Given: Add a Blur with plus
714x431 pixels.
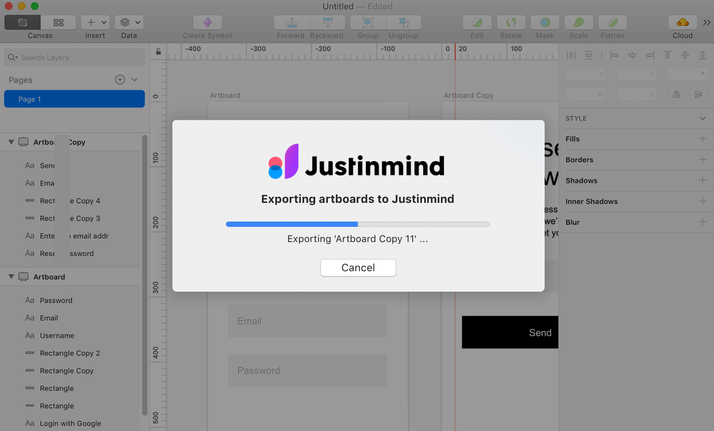Looking at the screenshot, I should (703, 222).
